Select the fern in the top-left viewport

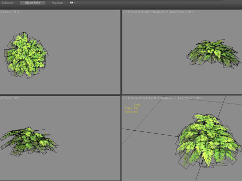[x=26, y=55]
